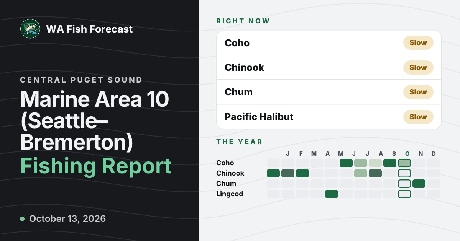Click the J column header for January

tap(288, 154)
